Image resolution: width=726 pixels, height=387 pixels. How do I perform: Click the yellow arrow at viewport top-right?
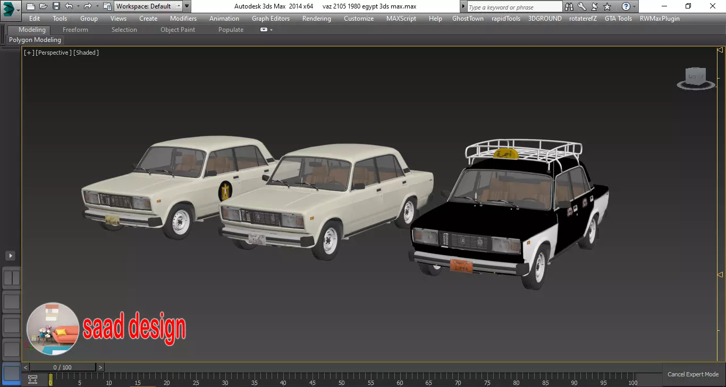point(720,50)
